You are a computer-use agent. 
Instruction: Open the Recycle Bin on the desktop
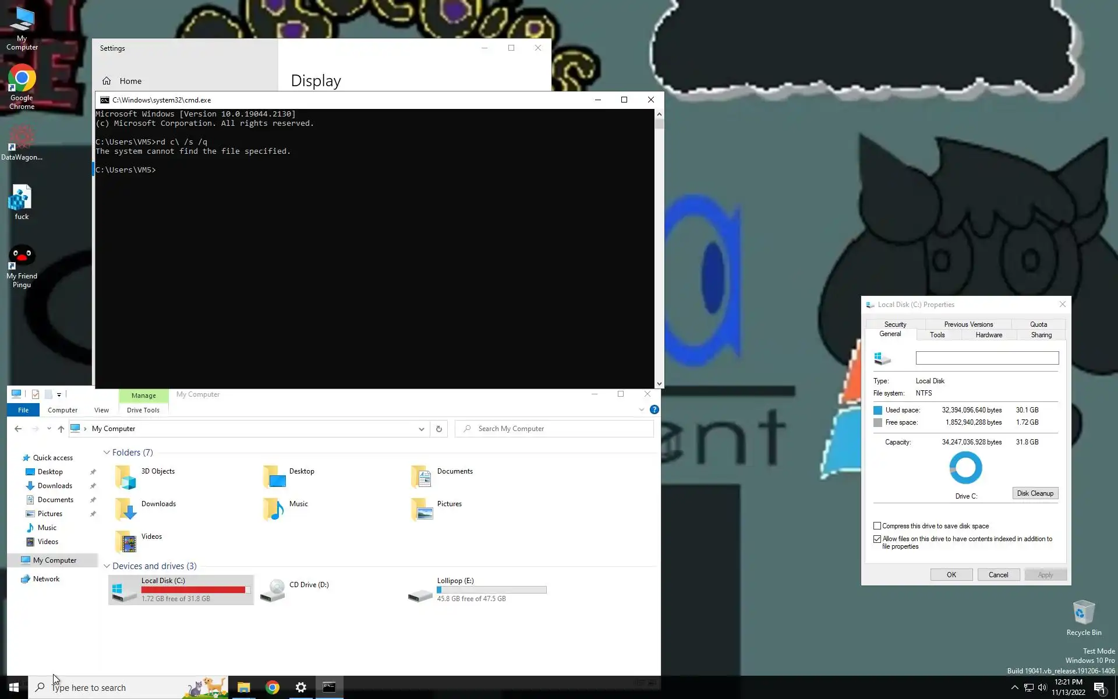1083,613
